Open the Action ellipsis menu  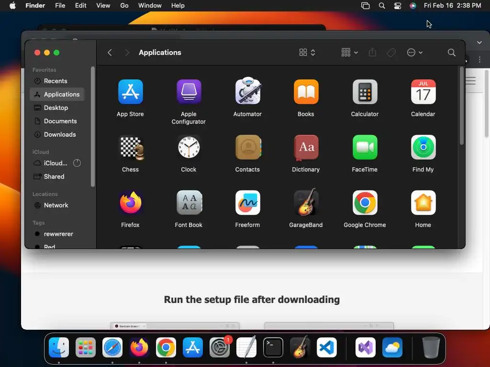415,53
